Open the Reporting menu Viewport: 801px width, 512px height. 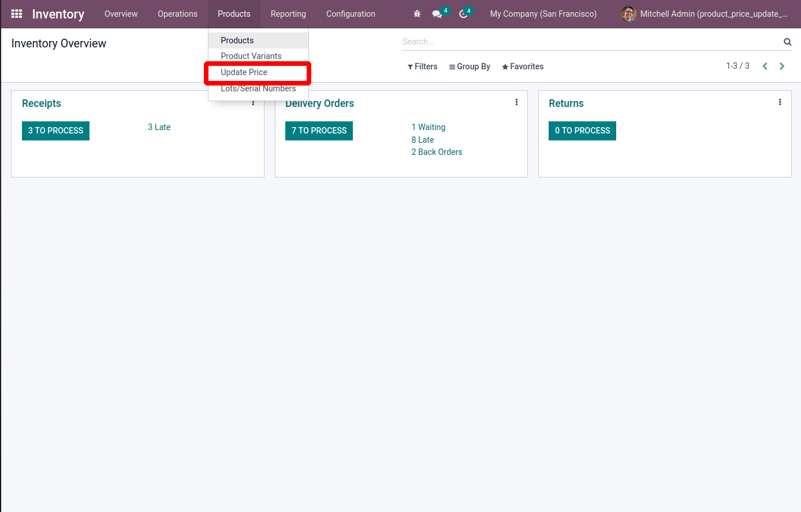coord(288,14)
